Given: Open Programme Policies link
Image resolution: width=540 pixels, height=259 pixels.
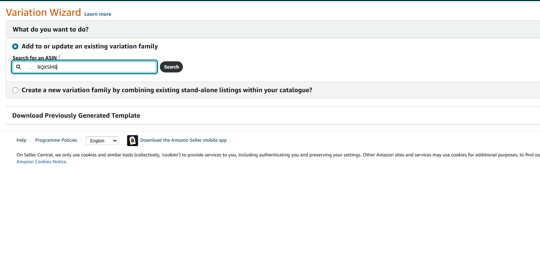Looking at the screenshot, I should pos(56,140).
